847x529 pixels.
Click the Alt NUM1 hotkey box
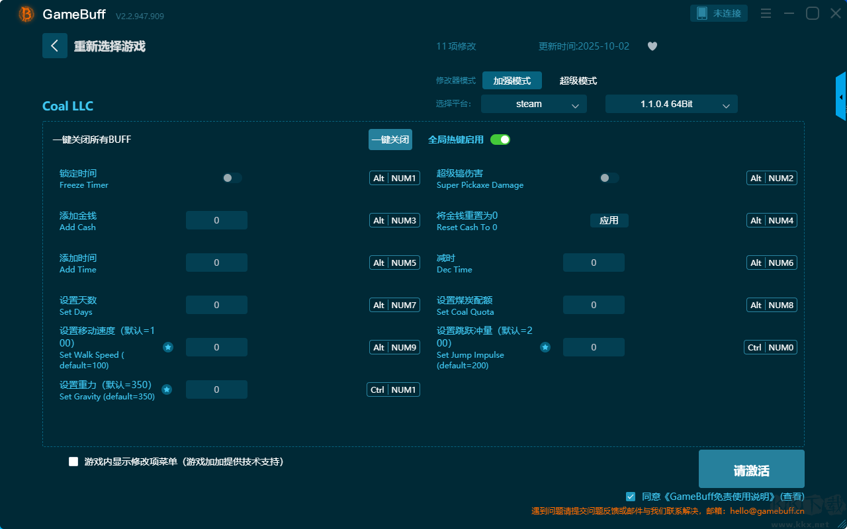point(394,178)
